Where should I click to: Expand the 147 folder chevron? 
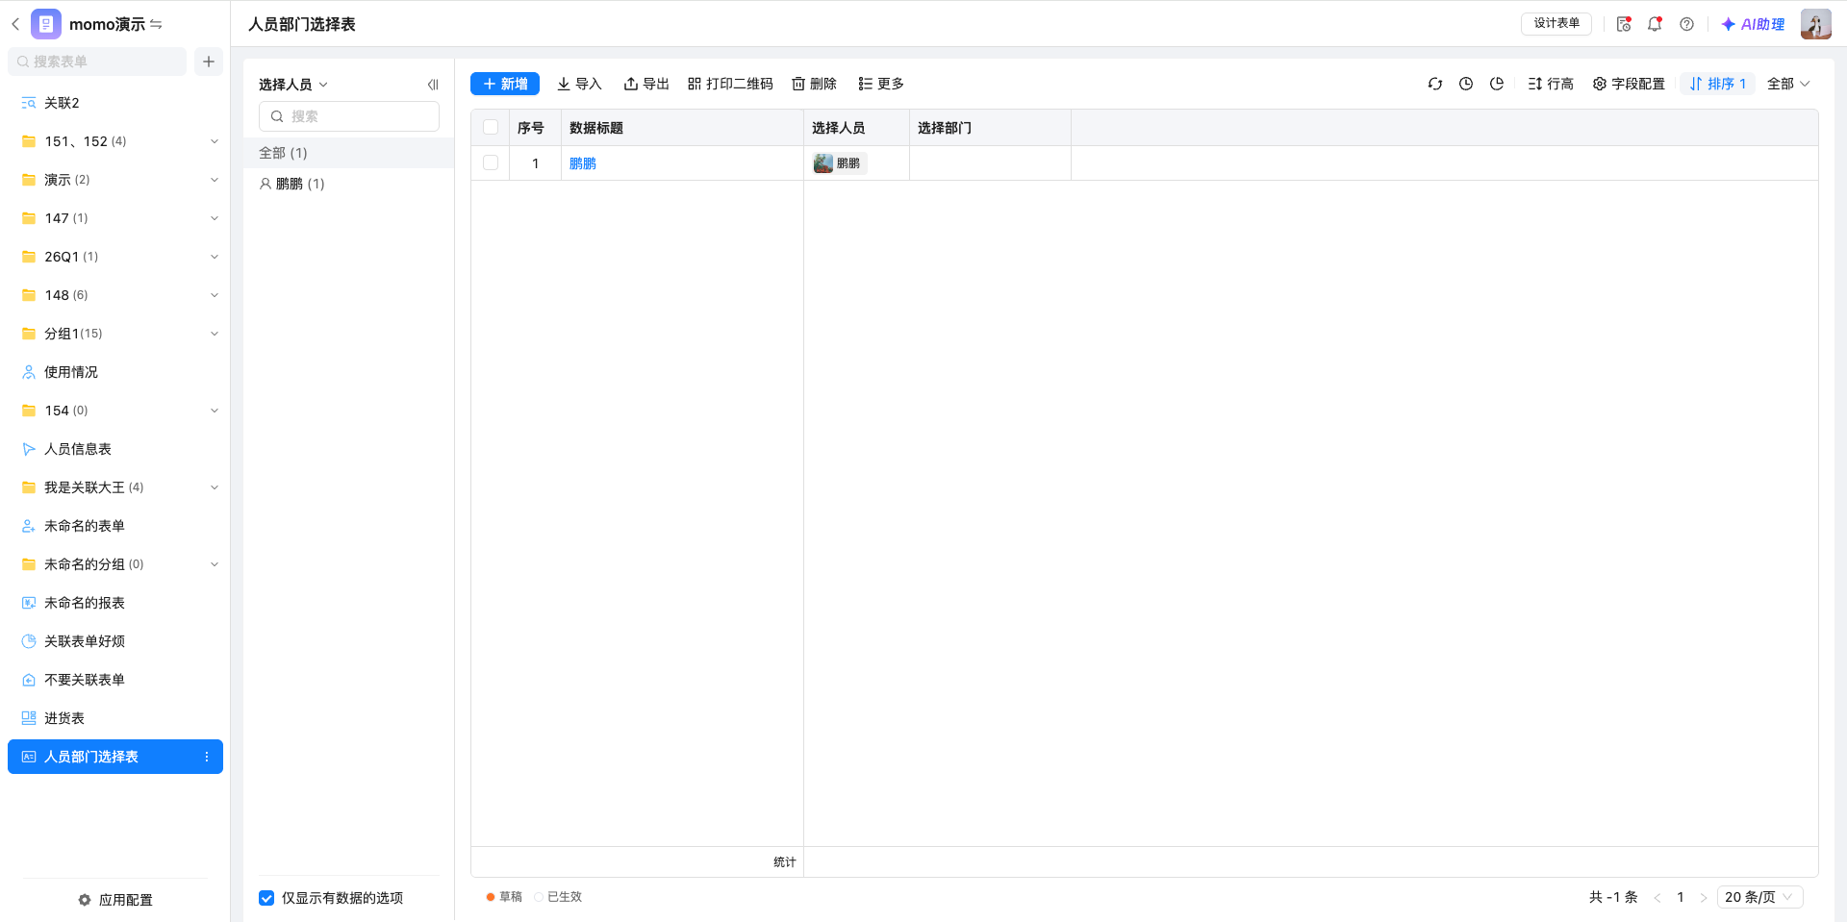tap(215, 218)
